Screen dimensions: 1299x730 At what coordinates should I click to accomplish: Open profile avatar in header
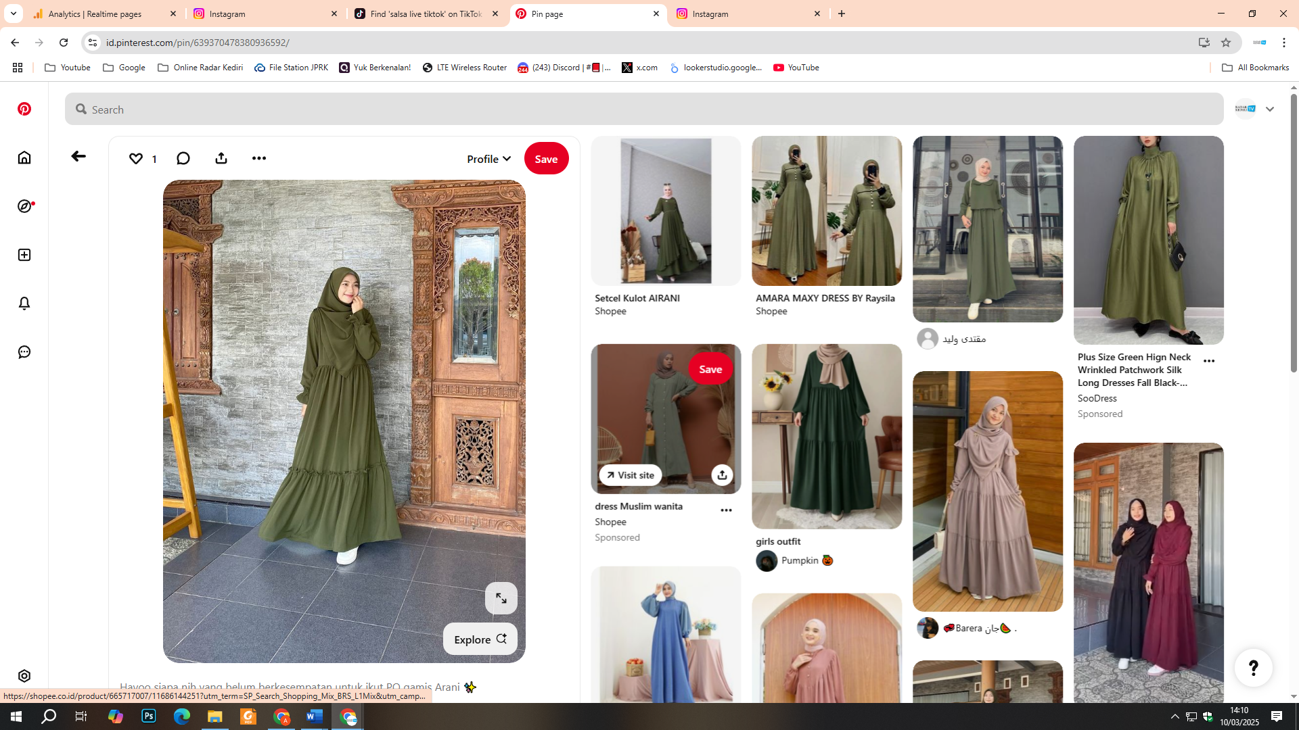[1246, 109]
